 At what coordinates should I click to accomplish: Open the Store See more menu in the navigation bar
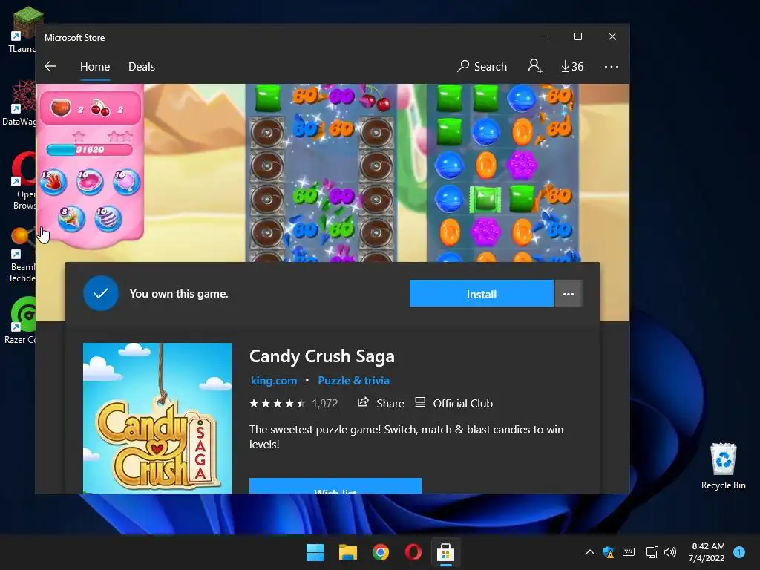click(x=612, y=66)
